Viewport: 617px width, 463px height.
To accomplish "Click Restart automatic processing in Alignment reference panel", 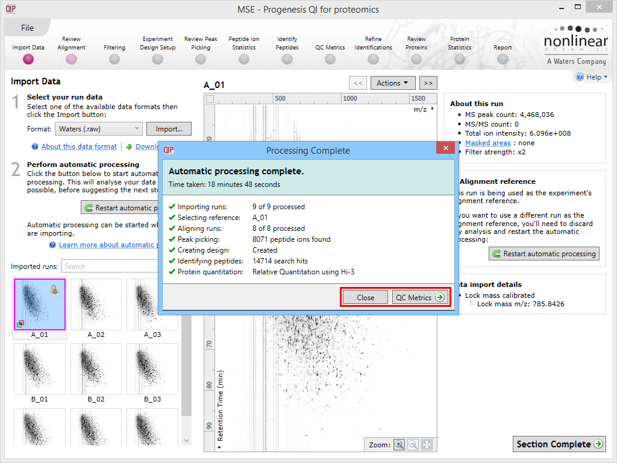I will click(544, 254).
